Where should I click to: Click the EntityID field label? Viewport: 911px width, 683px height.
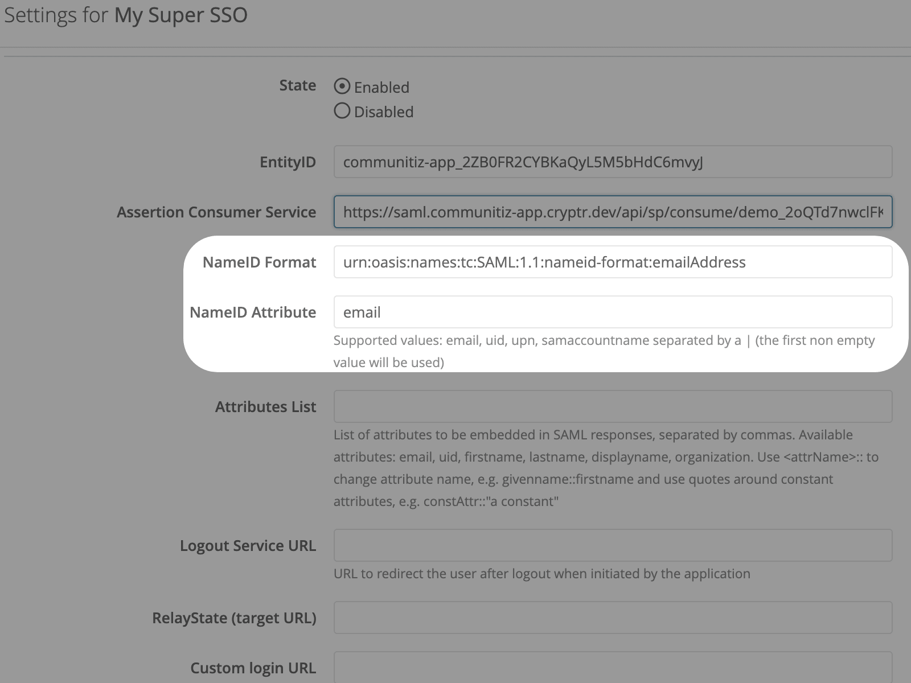click(x=288, y=162)
